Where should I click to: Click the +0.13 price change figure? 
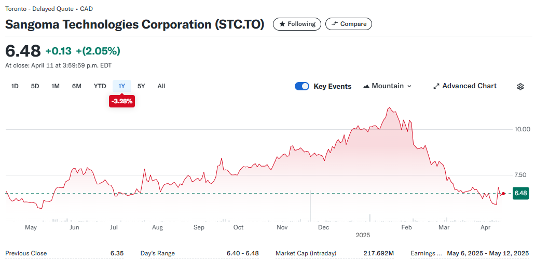point(58,51)
